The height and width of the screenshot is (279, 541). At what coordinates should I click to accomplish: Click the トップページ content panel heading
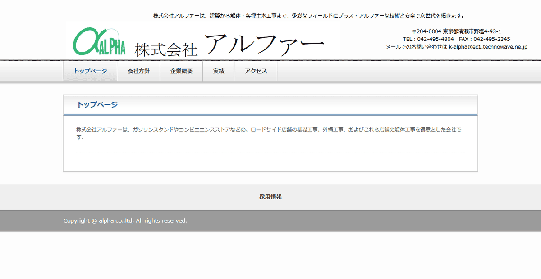(97, 104)
